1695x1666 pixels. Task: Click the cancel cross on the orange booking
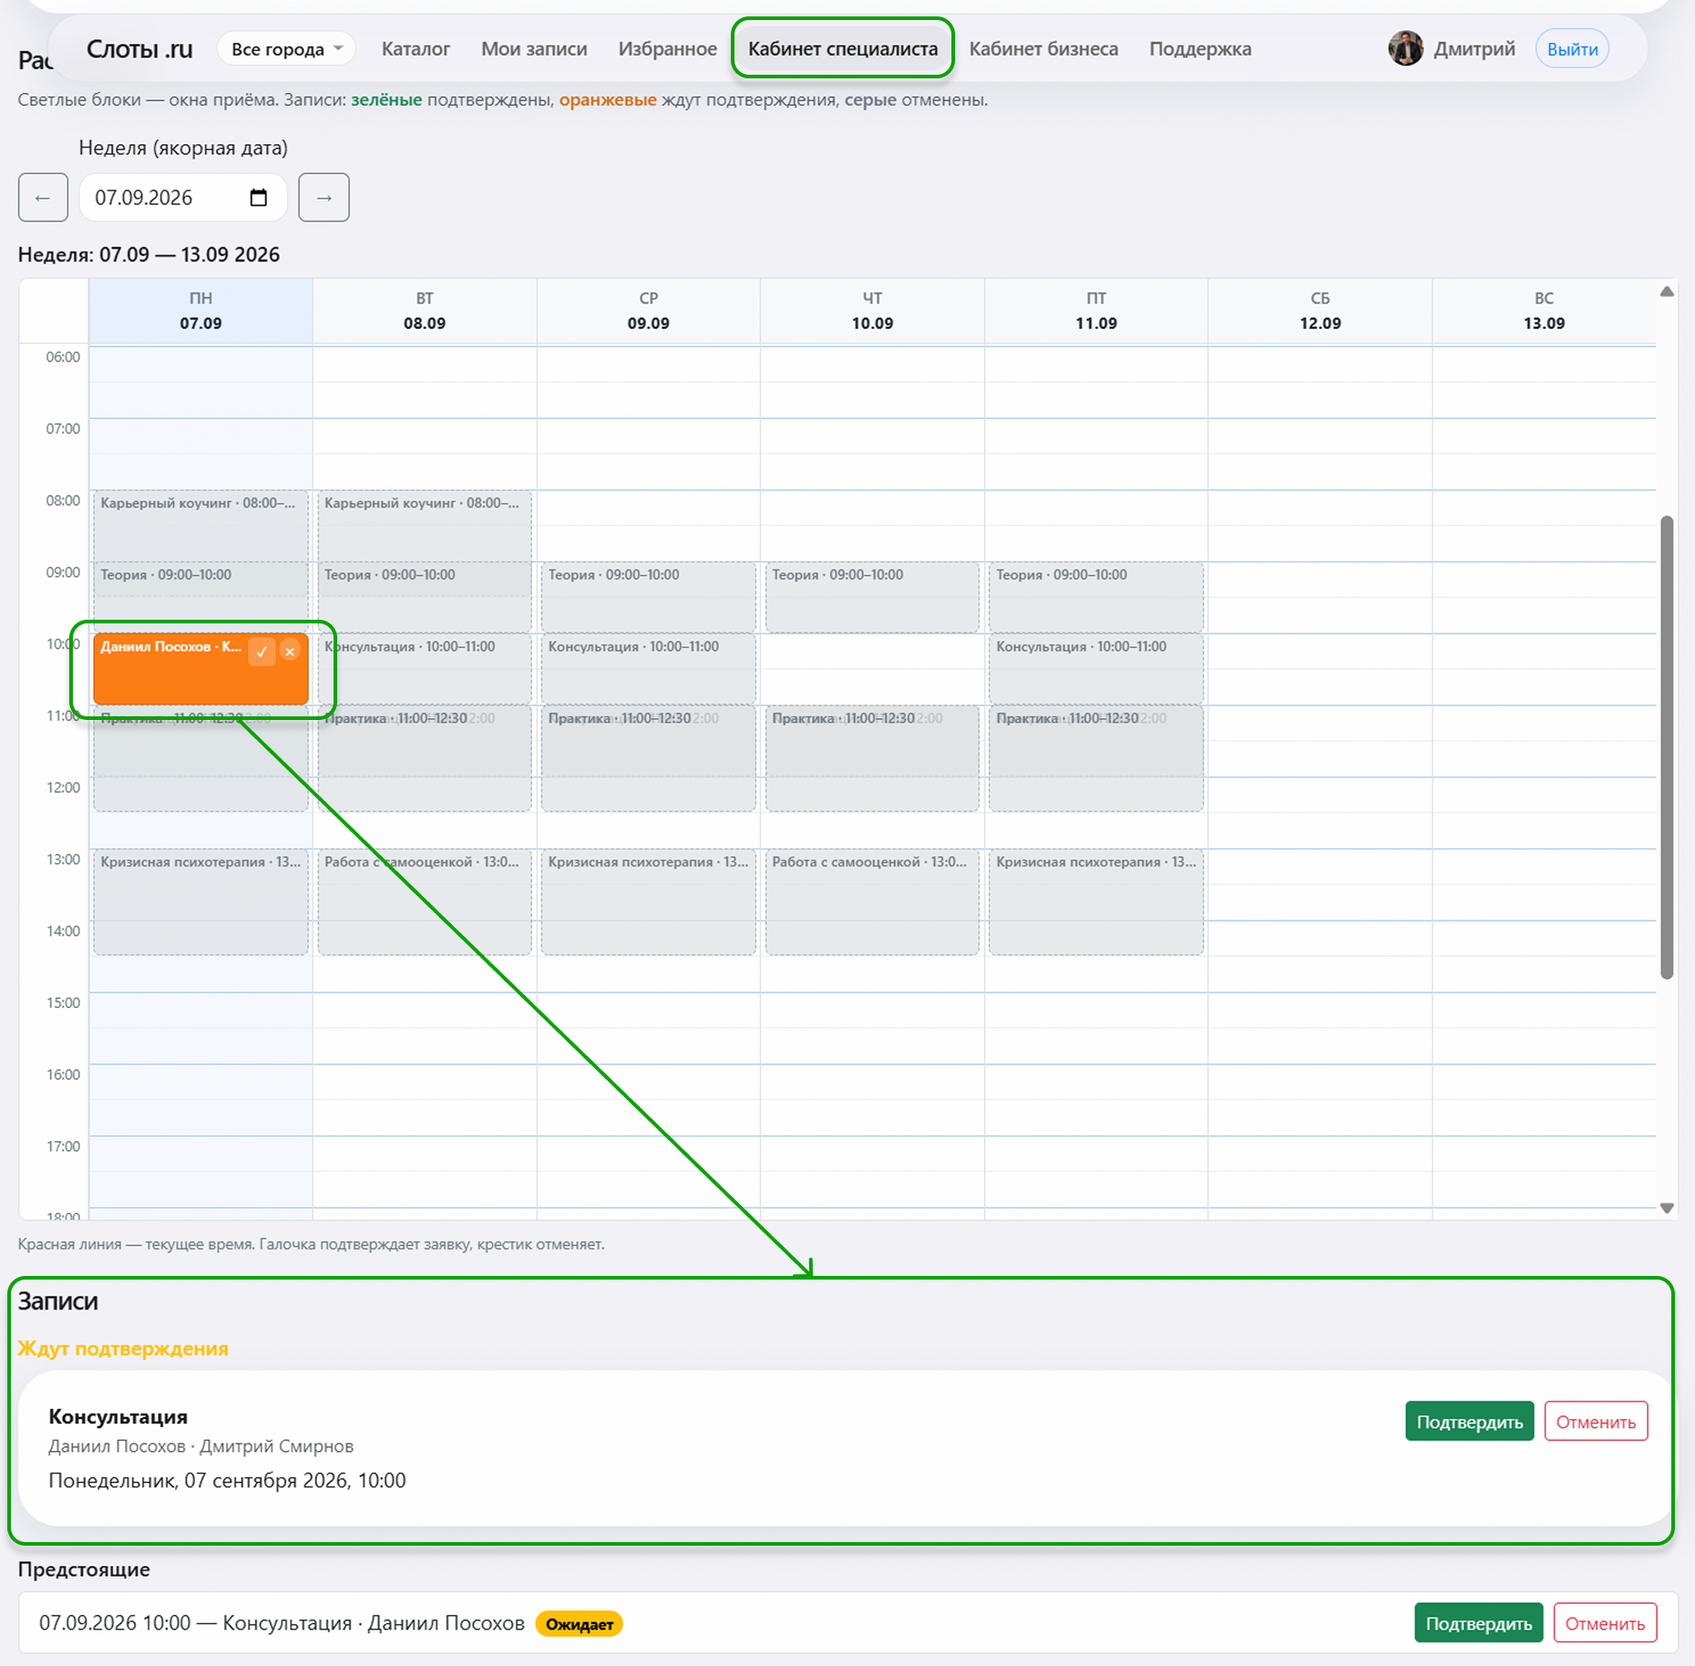tap(290, 652)
